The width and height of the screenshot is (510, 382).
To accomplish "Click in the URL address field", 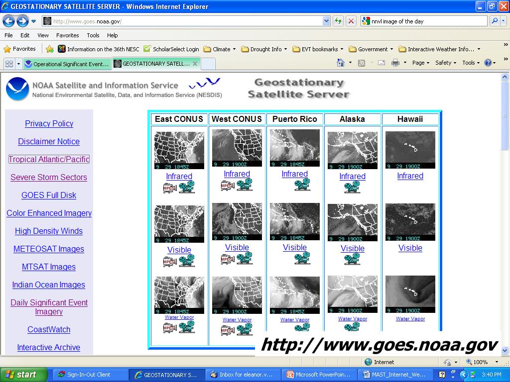I will point(182,21).
